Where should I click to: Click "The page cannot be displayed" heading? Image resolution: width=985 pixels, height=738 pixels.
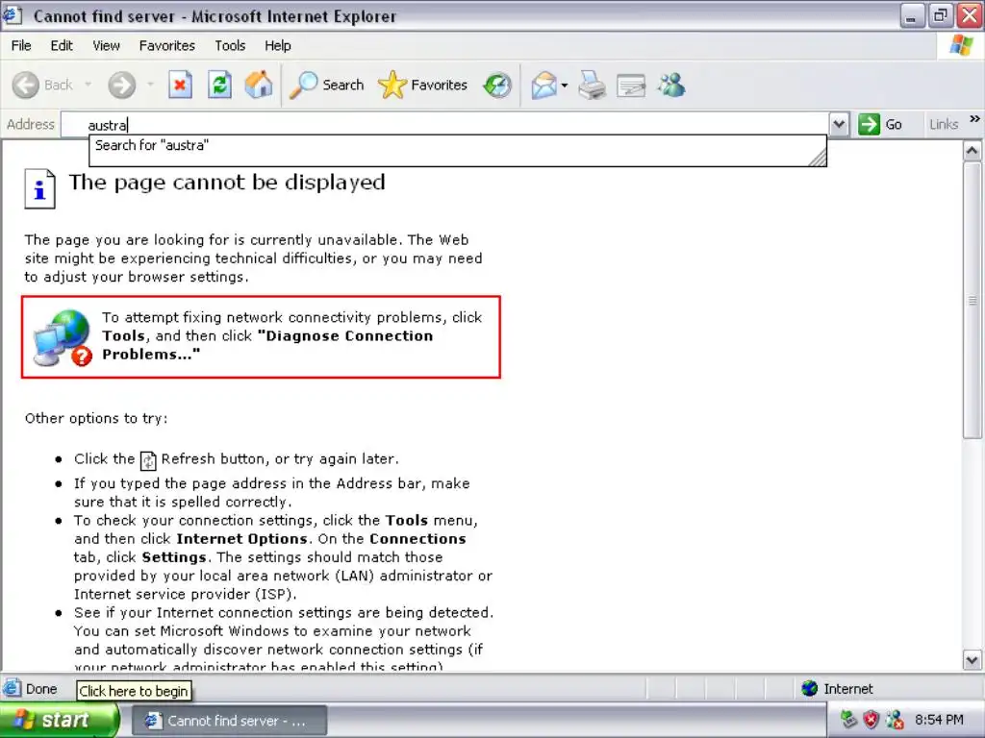point(227,183)
